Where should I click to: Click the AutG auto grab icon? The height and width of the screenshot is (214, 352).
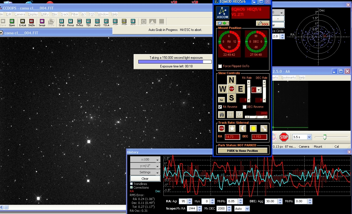click(x=97, y=23)
